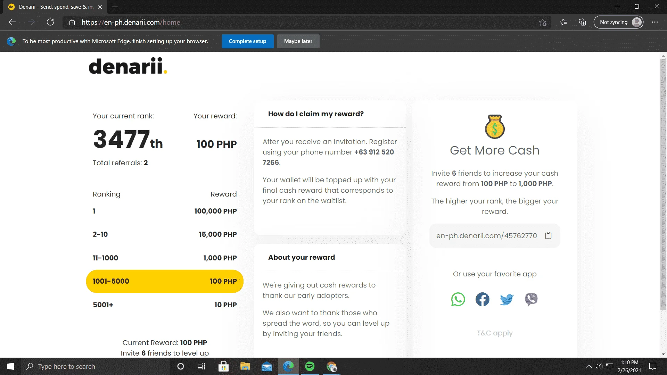Click scrollbar down arrow
Viewport: 667px width, 375px height.
pyautogui.click(x=663, y=355)
